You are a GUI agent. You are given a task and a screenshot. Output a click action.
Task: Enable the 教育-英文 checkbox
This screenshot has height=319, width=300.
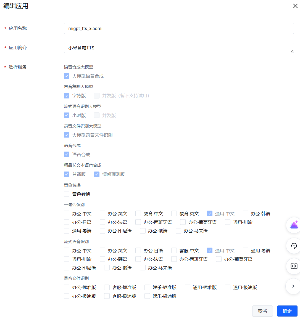tap(174, 214)
